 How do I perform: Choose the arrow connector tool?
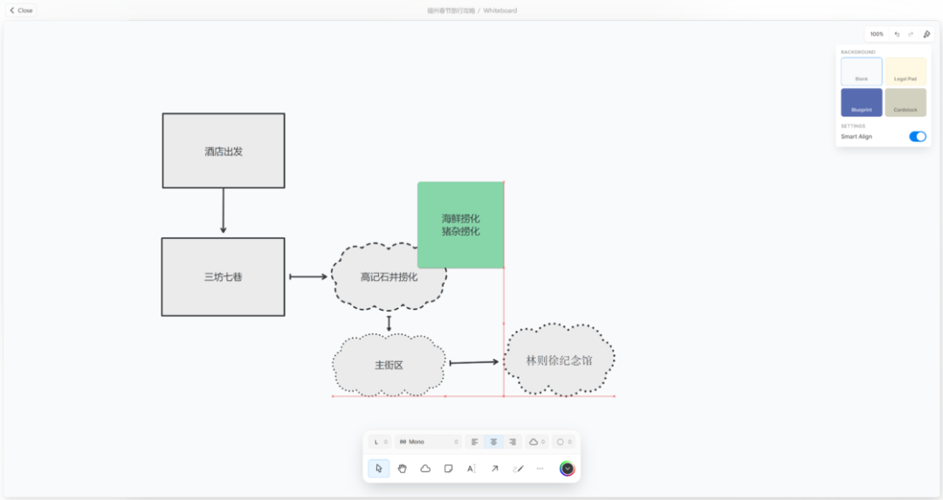tap(494, 468)
